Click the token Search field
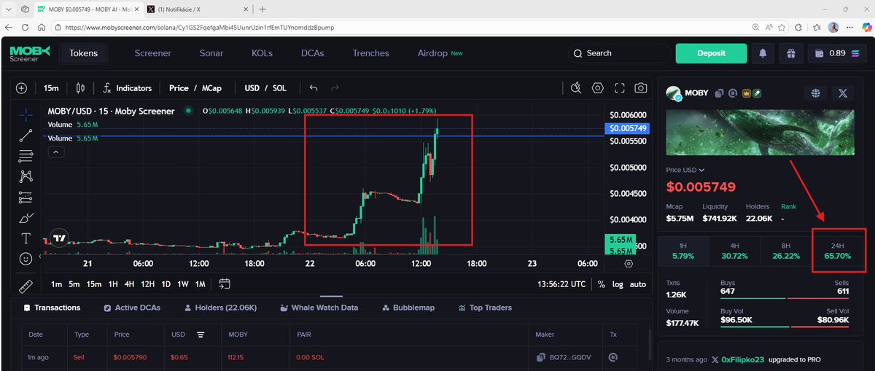The width and height of the screenshot is (875, 371). point(618,53)
